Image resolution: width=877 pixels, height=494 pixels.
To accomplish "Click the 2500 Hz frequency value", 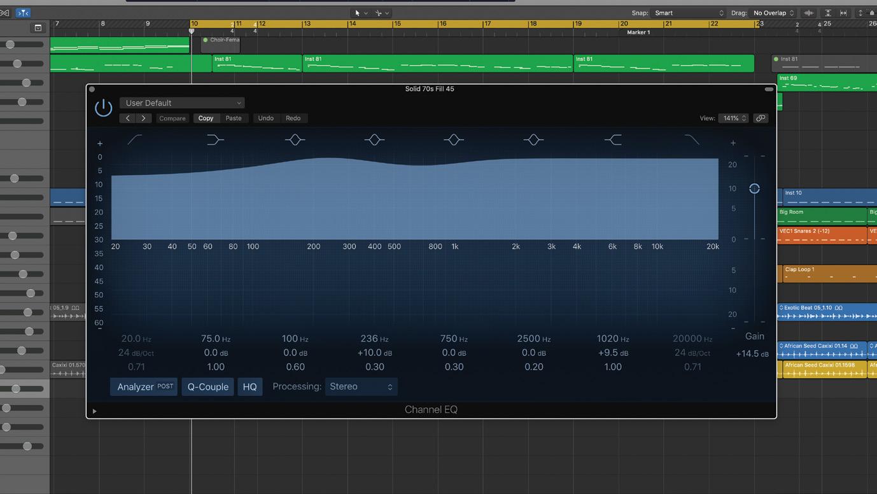I will [x=533, y=339].
